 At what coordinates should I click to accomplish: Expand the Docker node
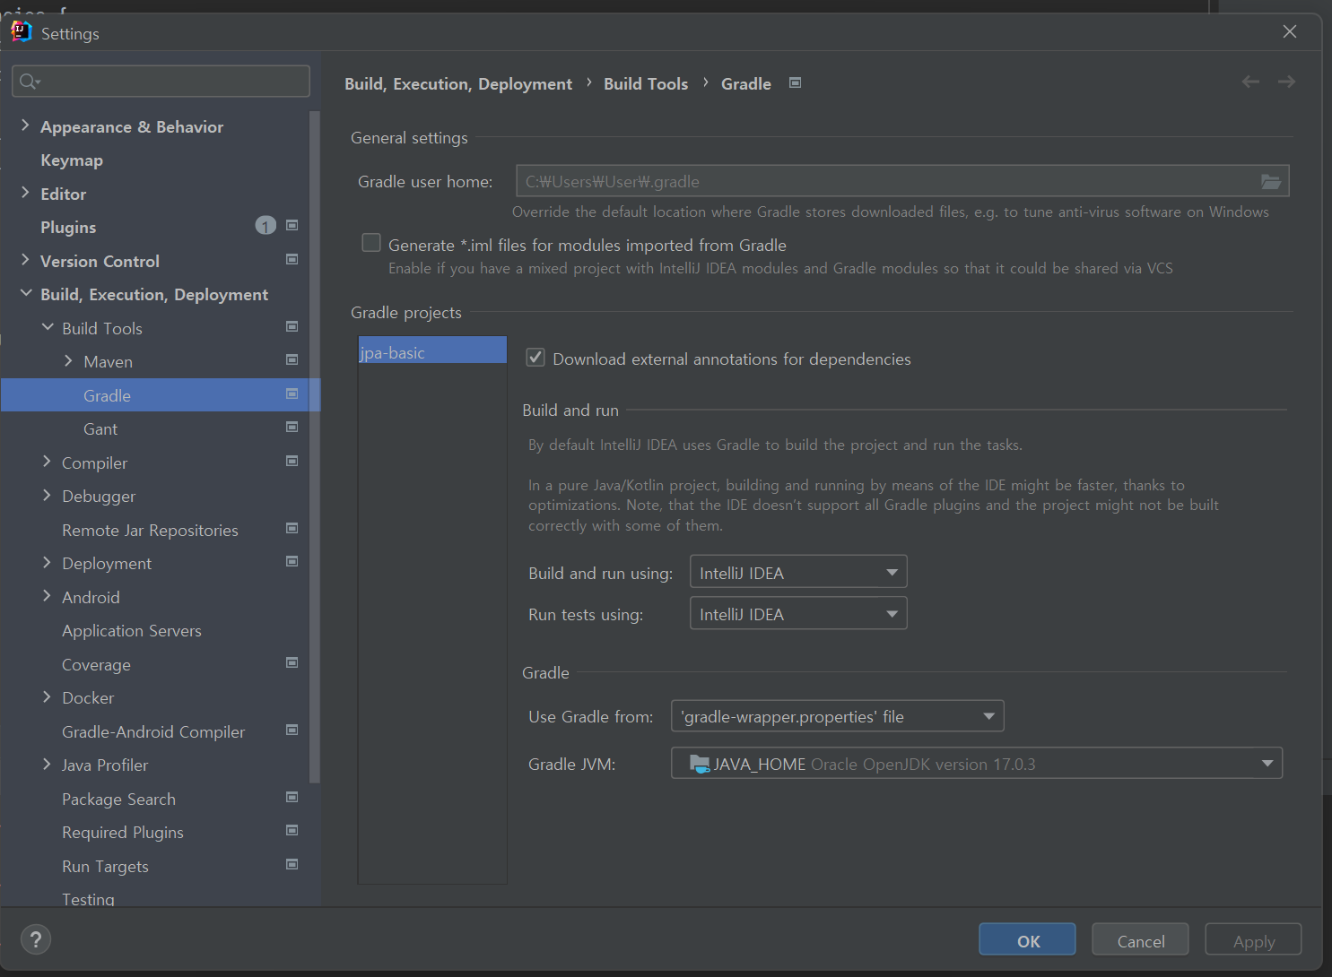click(47, 696)
